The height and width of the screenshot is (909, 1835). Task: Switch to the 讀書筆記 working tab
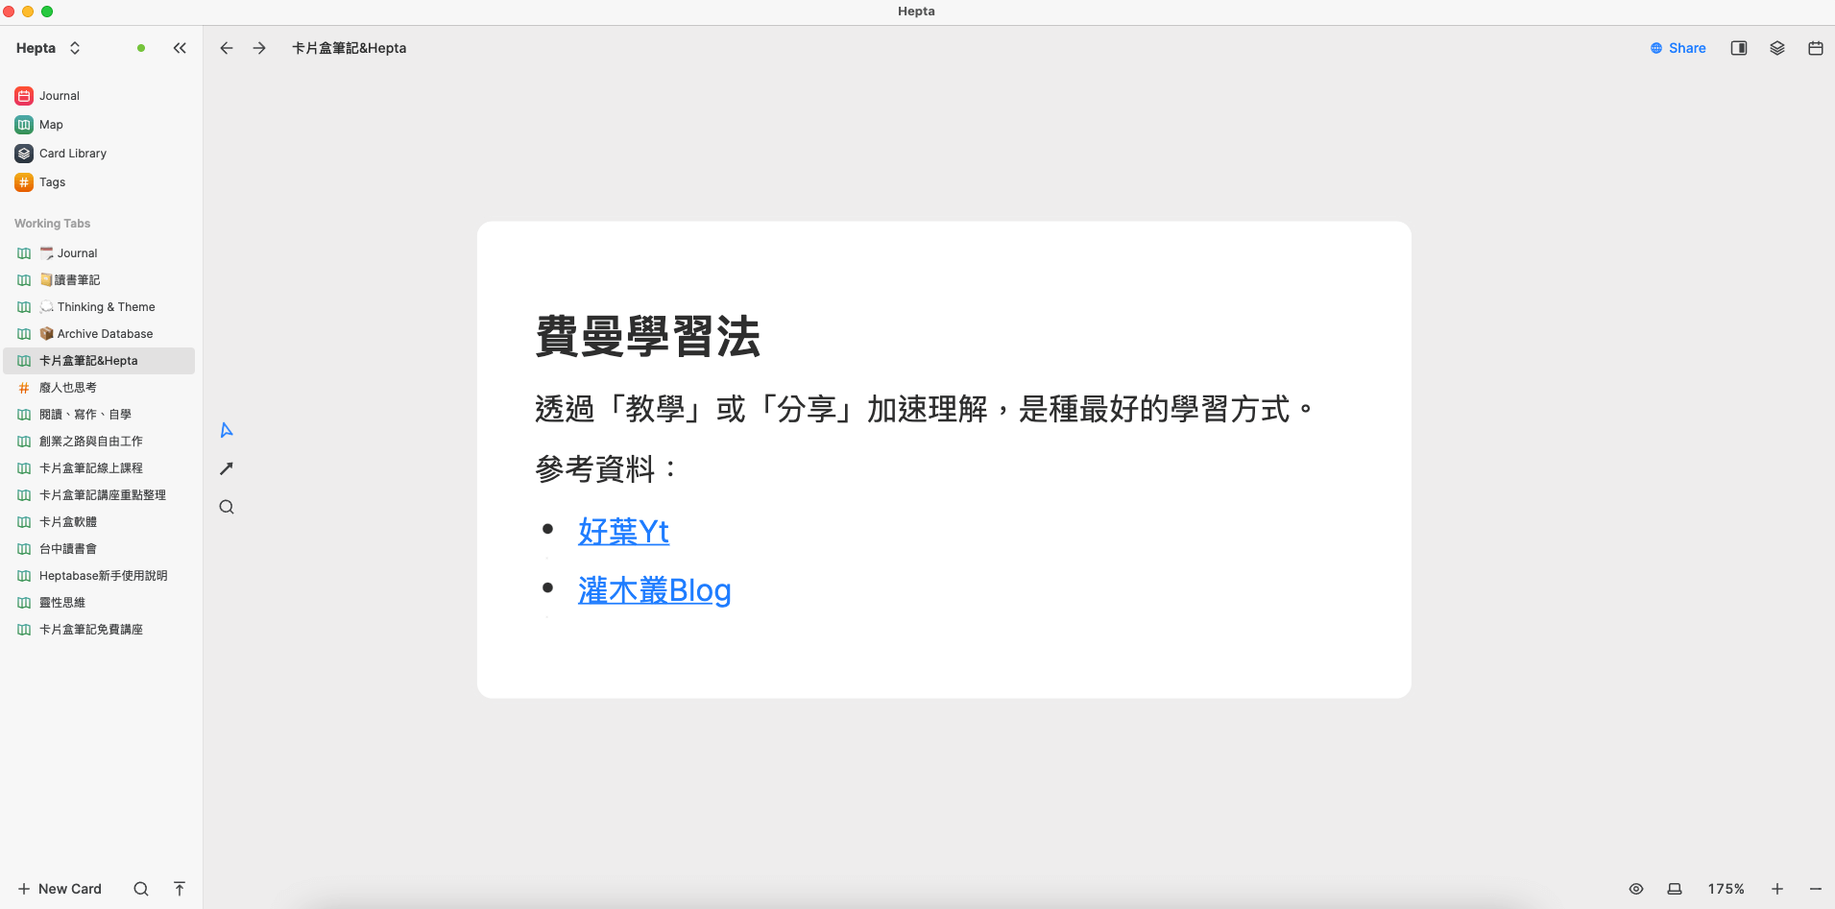[x=80, y=279]
